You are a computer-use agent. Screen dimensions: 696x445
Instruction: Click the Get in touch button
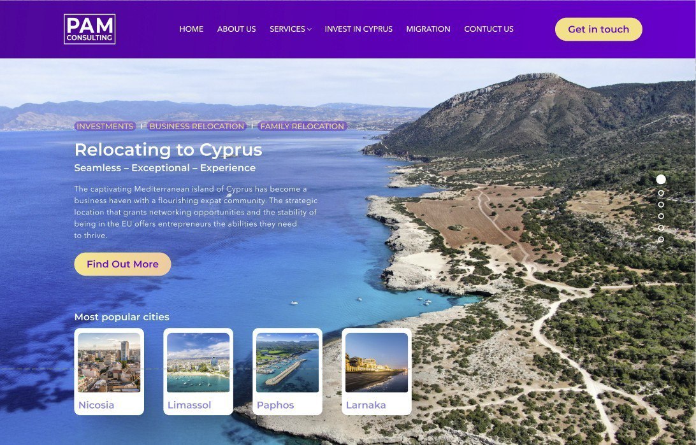click(x=598, y=29)
